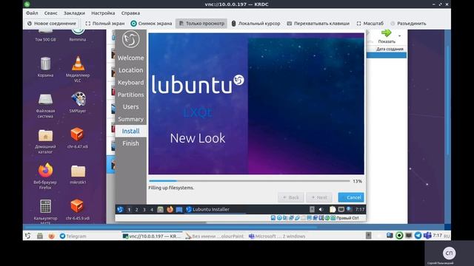
Task: Open the Microsoft 2 windows taskbar group
Action: (277, 236)
